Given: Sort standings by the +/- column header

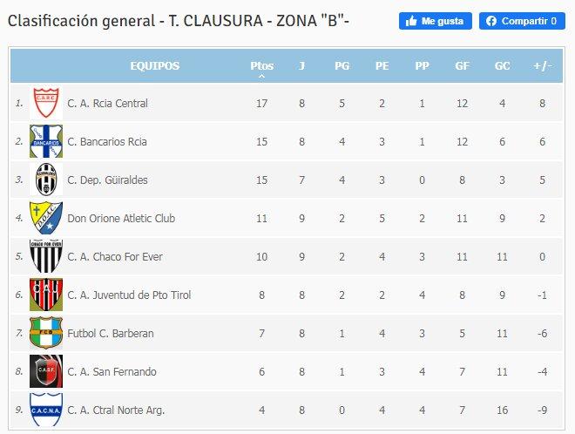Looking at the screenshot, I should click(x=543, y=66).
